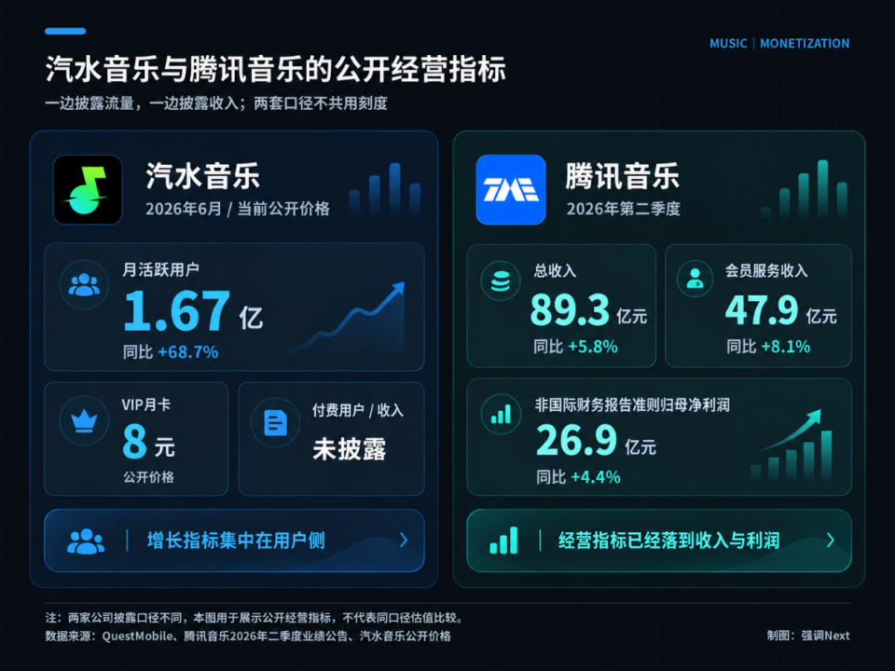Click the 汽水音乐 card heading
The image size is (895, 671).
pyautogui.click(x=202, y=175)
